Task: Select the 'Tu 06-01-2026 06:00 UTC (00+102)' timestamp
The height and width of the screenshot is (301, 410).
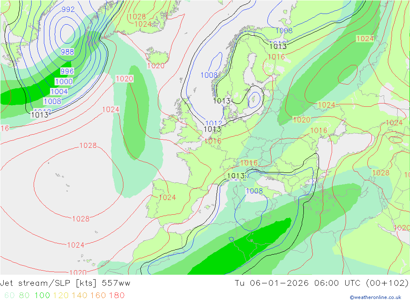Action: click(x=321, y=283)
